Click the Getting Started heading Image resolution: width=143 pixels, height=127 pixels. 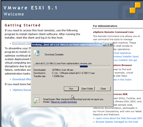tap(22, 25)
